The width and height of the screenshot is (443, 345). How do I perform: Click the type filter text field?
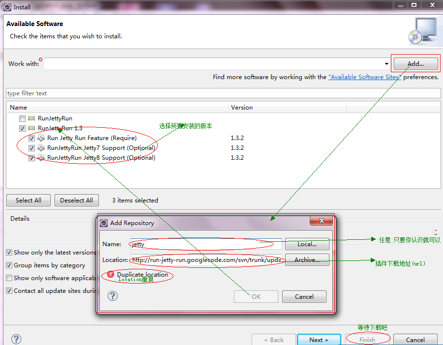point(223,93)
